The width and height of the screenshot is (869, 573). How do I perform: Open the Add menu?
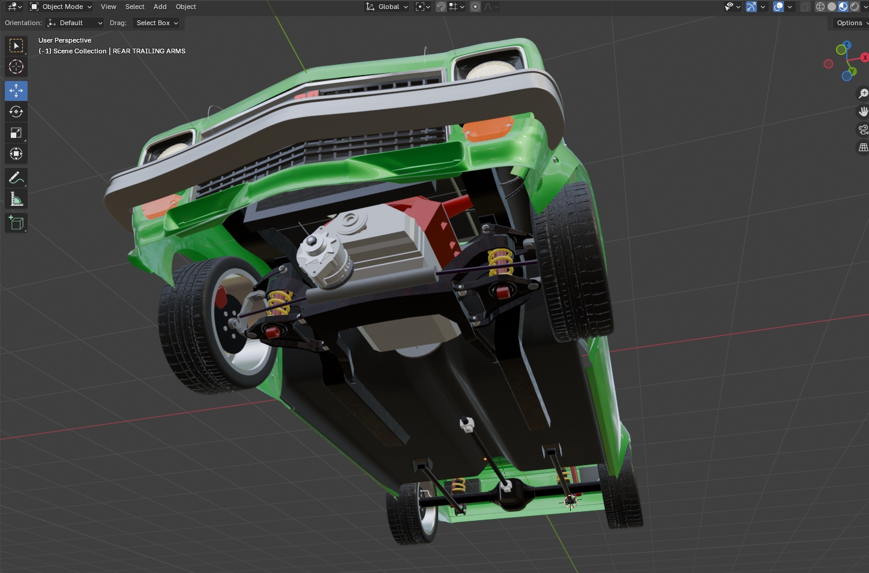[160, 7]
